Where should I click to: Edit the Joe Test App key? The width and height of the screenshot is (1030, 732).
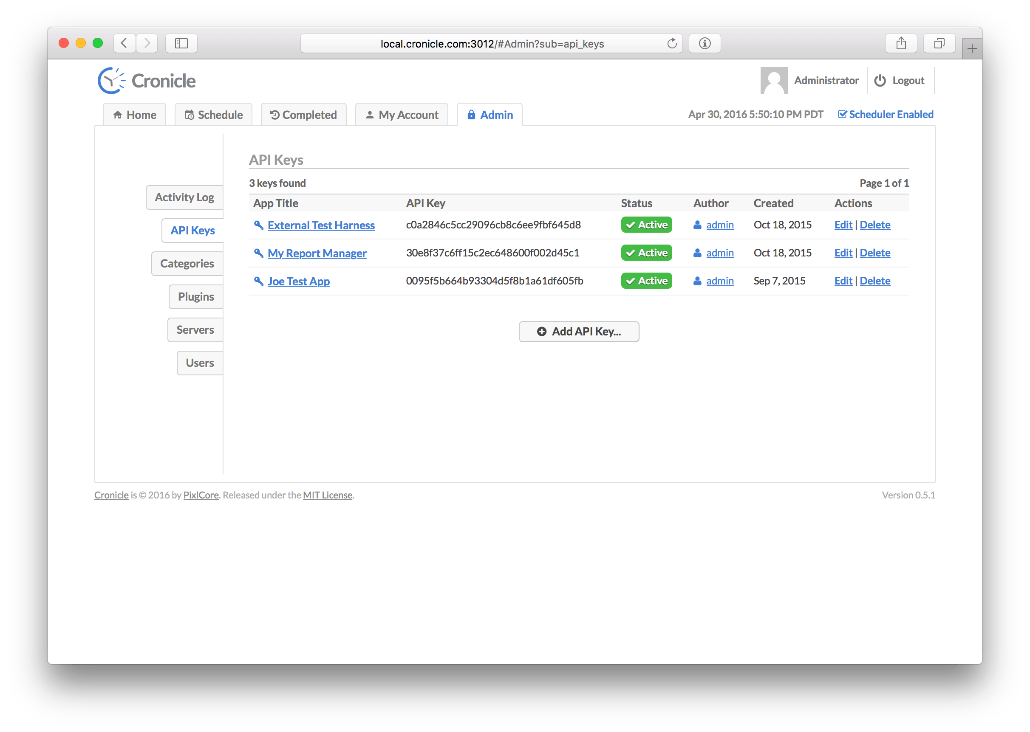pyautogui.click(x=843, y=281)
